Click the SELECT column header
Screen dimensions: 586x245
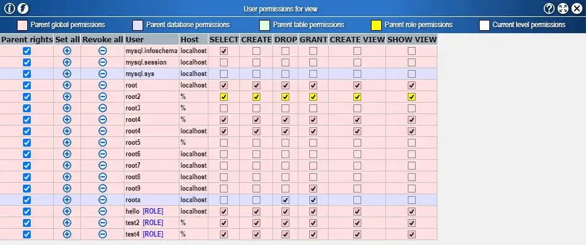(x=224, y=40)
